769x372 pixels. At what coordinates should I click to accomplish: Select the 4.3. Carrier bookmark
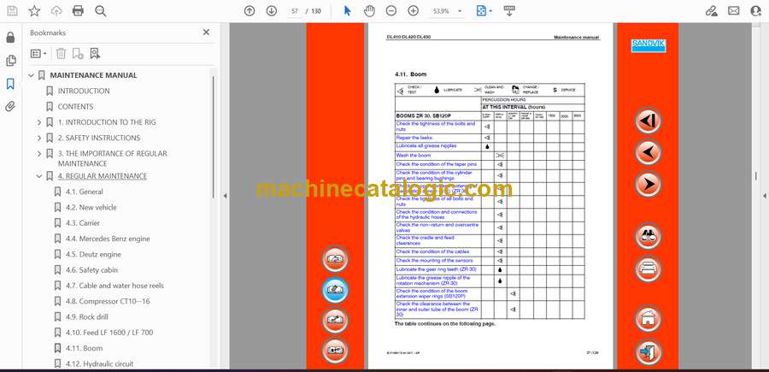83,223
